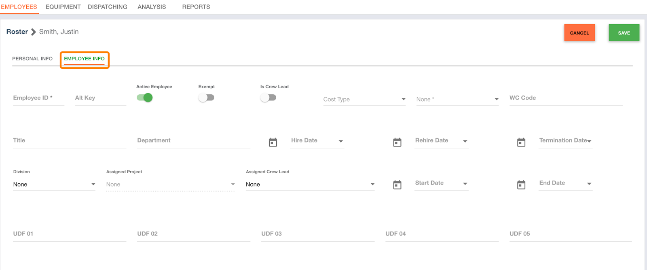Click the UDF 01 field
This screenshot has width=647, height=270.
coord(70,234)
